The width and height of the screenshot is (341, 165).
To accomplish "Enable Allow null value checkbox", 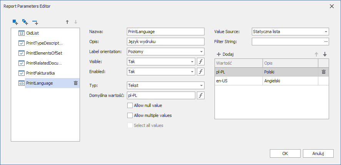I will [130, 105].
